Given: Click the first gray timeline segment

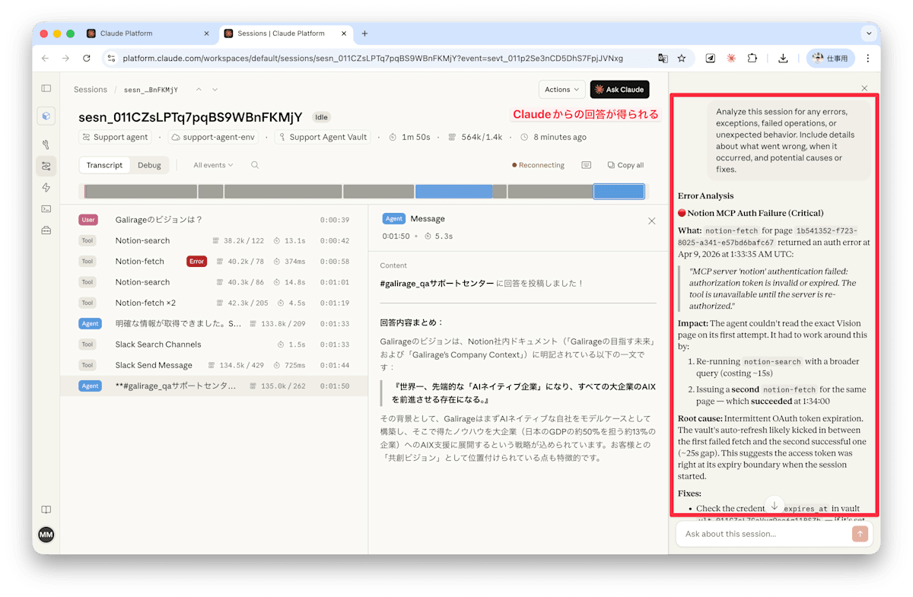Looking at the screenshot, I should (x=142, y=192).
